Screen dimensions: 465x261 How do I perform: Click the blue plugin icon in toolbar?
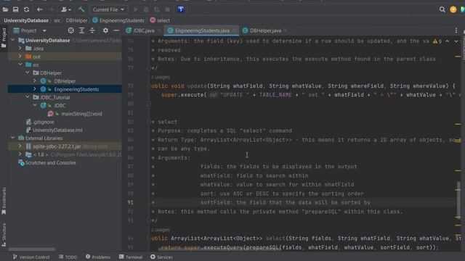181,9
